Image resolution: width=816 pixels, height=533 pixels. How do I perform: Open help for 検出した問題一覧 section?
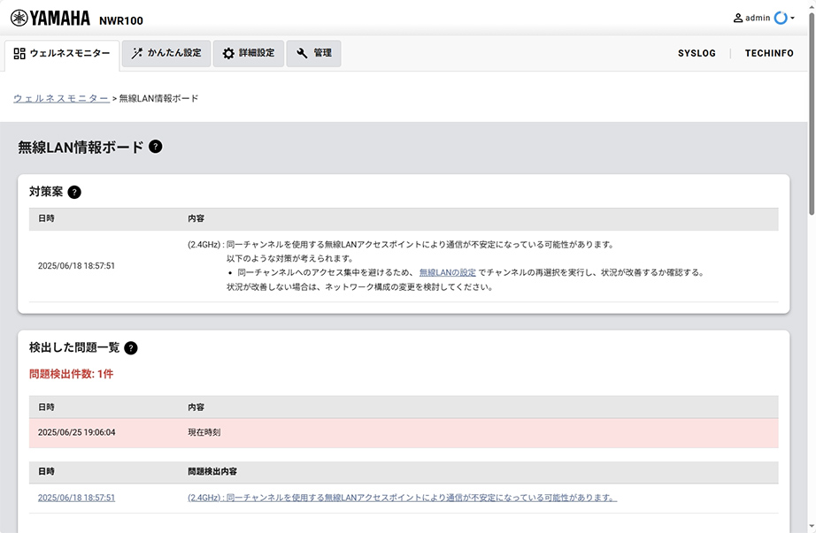click(132, 347)
